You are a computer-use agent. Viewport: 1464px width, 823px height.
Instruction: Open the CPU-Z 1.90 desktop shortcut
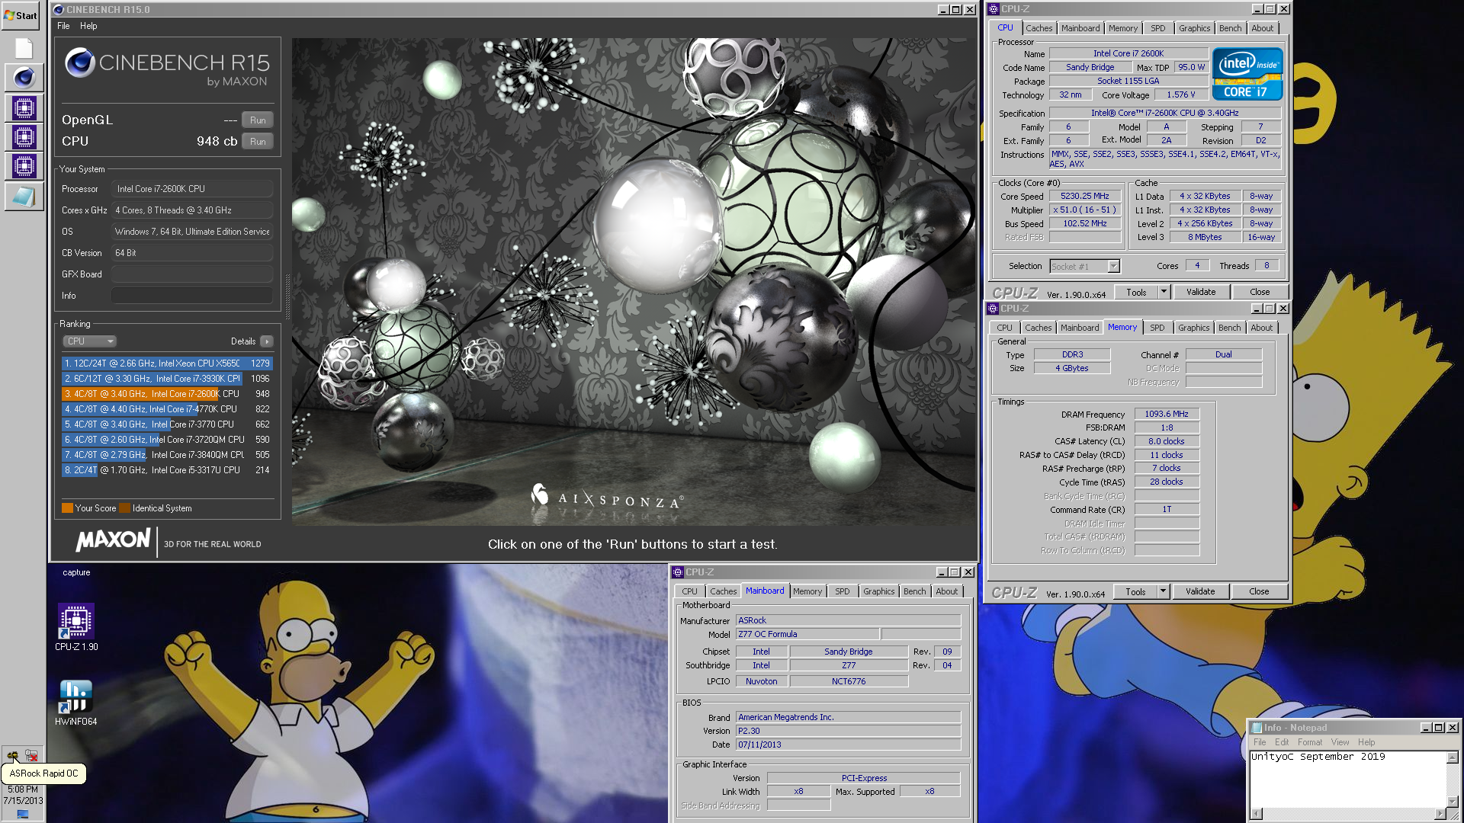(76, 628)
